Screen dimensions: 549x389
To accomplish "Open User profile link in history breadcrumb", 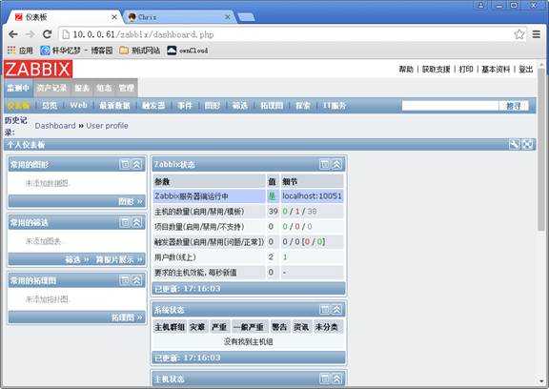I will [x=107, y=125].
